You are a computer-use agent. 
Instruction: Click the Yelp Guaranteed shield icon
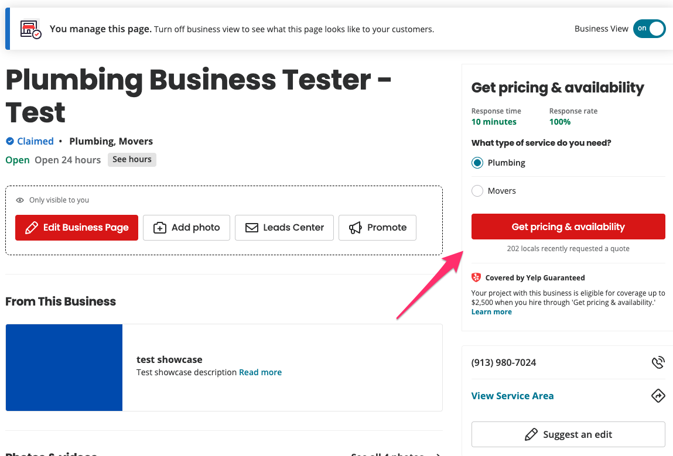(x=476, y=277)
